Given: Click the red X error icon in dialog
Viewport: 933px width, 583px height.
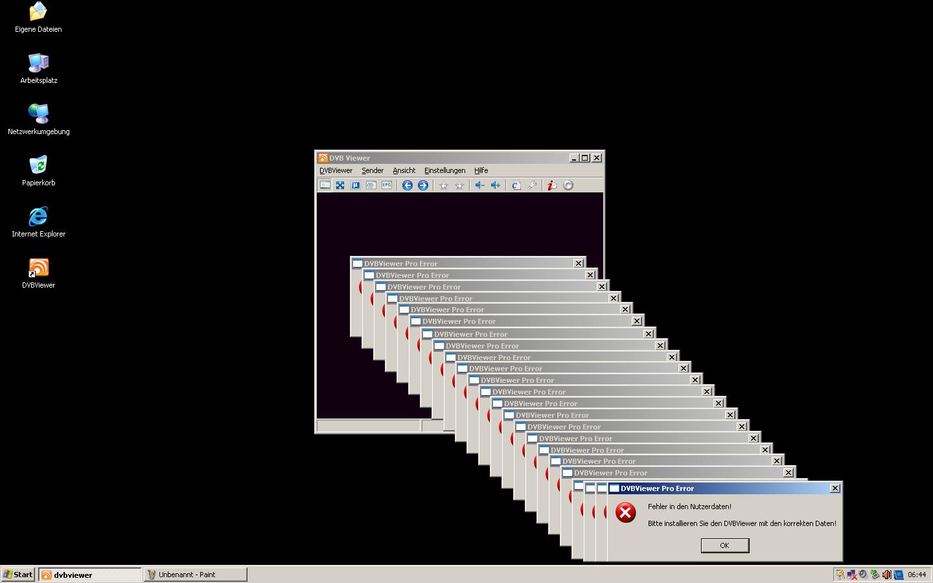Looking at the screenshot, I should (x=626, y=513).
